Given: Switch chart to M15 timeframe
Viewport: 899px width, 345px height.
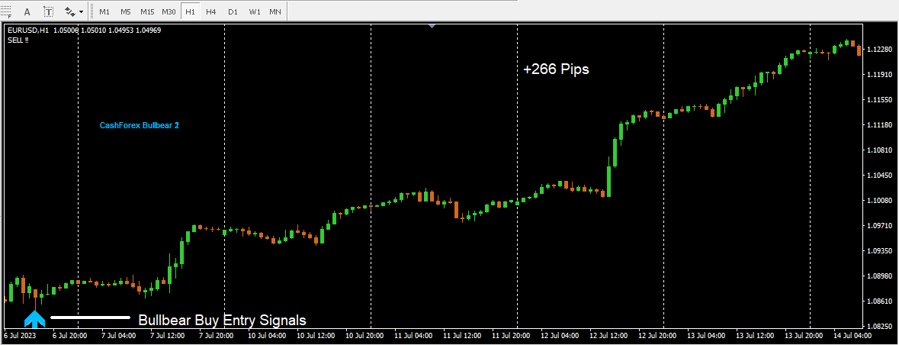Looking at the screenshot, I should pos(146,11).
